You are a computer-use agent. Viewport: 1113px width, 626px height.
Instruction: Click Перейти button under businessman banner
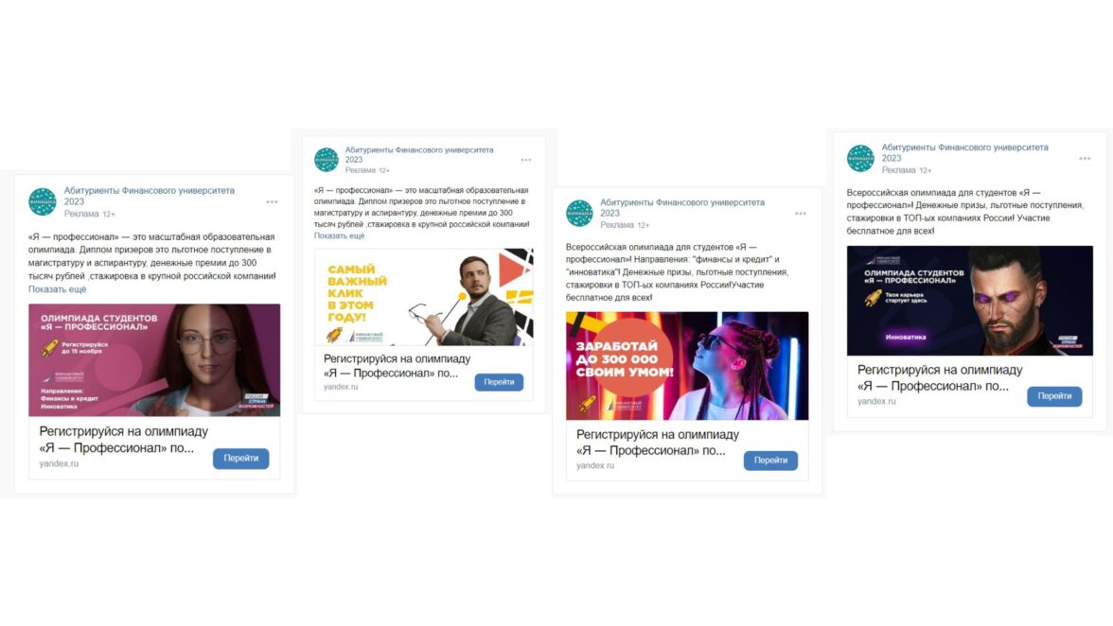point(499,382)
